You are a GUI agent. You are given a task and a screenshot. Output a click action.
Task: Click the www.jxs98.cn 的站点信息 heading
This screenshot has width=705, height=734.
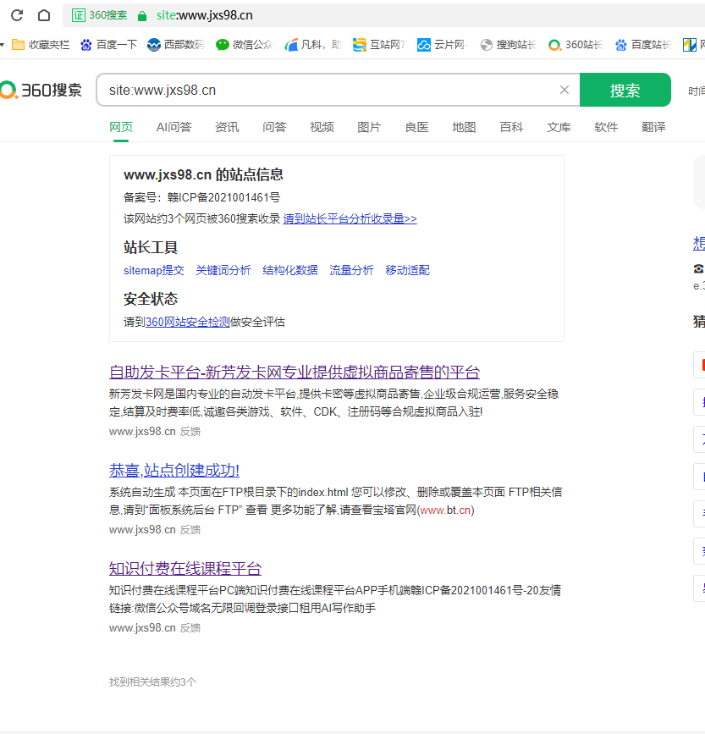click(203, 174)
